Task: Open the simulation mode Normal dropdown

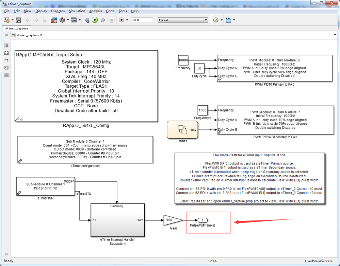Action: pos(183,20)
